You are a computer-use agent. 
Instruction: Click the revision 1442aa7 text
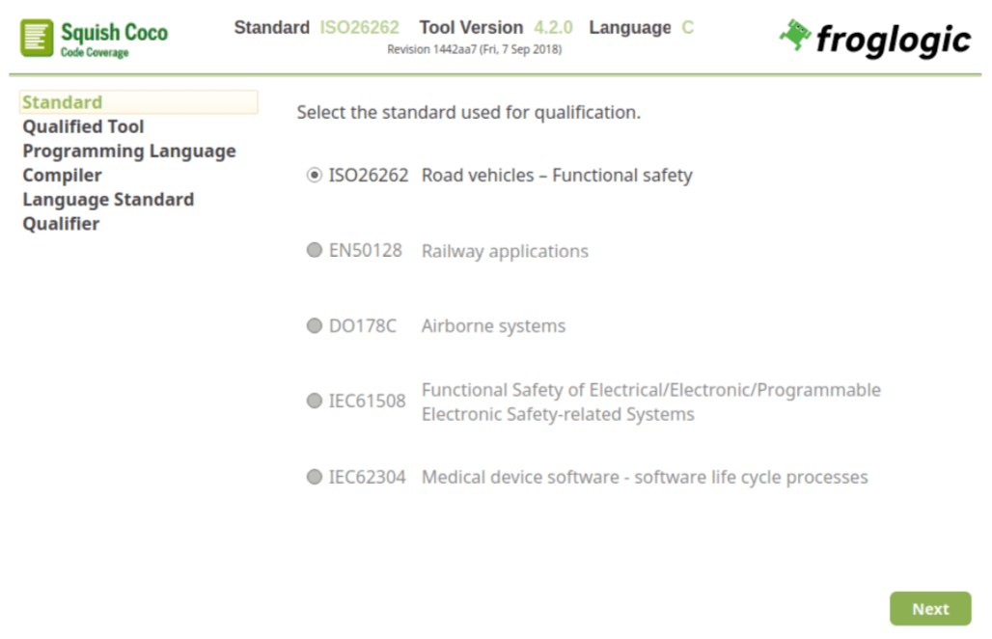pyautogui.click(x=474, y=49)
